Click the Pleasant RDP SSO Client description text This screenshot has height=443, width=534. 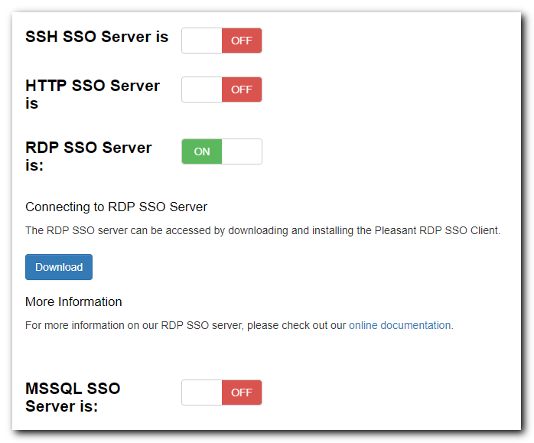[x=263, y=230]
